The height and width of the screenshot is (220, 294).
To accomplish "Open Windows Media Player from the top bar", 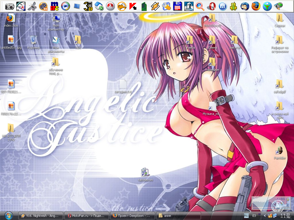I will (x=66, y=7).
